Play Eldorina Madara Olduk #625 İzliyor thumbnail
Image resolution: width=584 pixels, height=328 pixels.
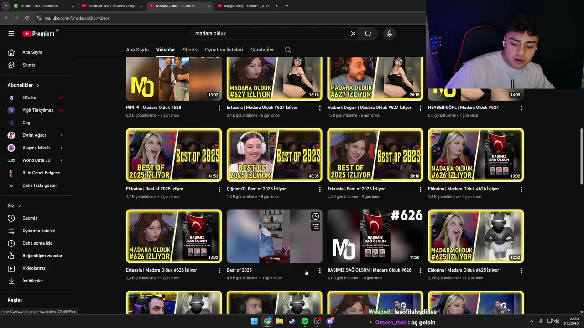point(476,236)
